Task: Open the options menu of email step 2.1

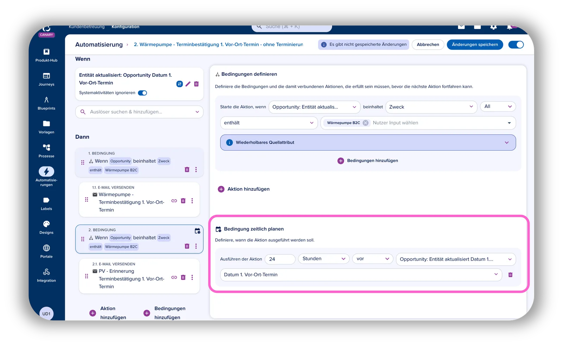Action: 192,277
